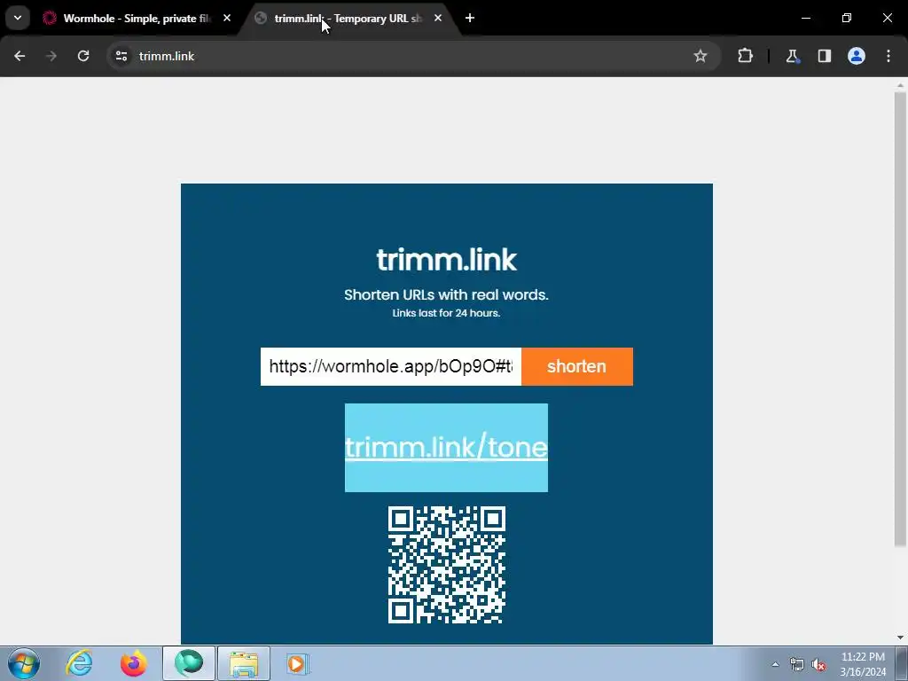This screenshot has width=908, height=681.
Task: Close the trimm.link tab
Action: click(438, 19)
